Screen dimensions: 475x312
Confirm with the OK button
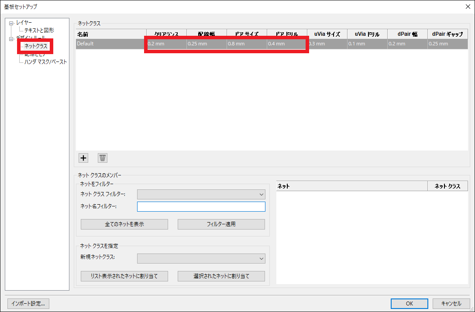409,303
